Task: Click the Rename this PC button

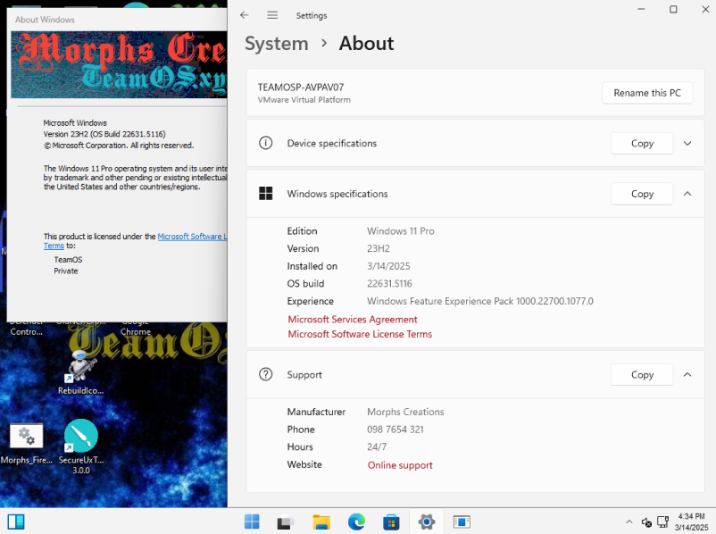Action: click(x=647, y=93)
